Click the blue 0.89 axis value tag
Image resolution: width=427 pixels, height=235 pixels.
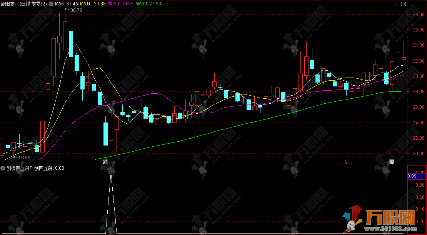pos(417,176)
